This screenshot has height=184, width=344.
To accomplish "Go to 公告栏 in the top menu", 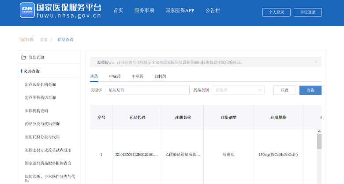I will [213, 10].
